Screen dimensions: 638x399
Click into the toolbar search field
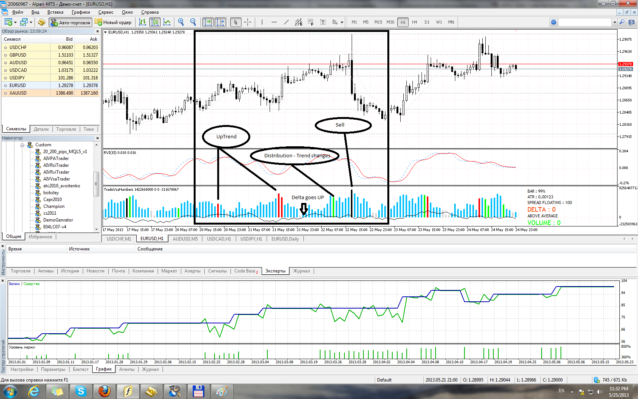[585, 22]
